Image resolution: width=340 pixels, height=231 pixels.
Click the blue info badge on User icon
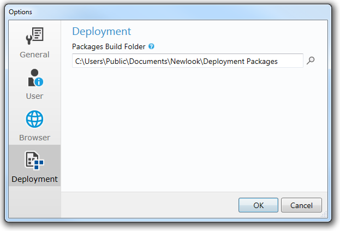coord(39,82)
